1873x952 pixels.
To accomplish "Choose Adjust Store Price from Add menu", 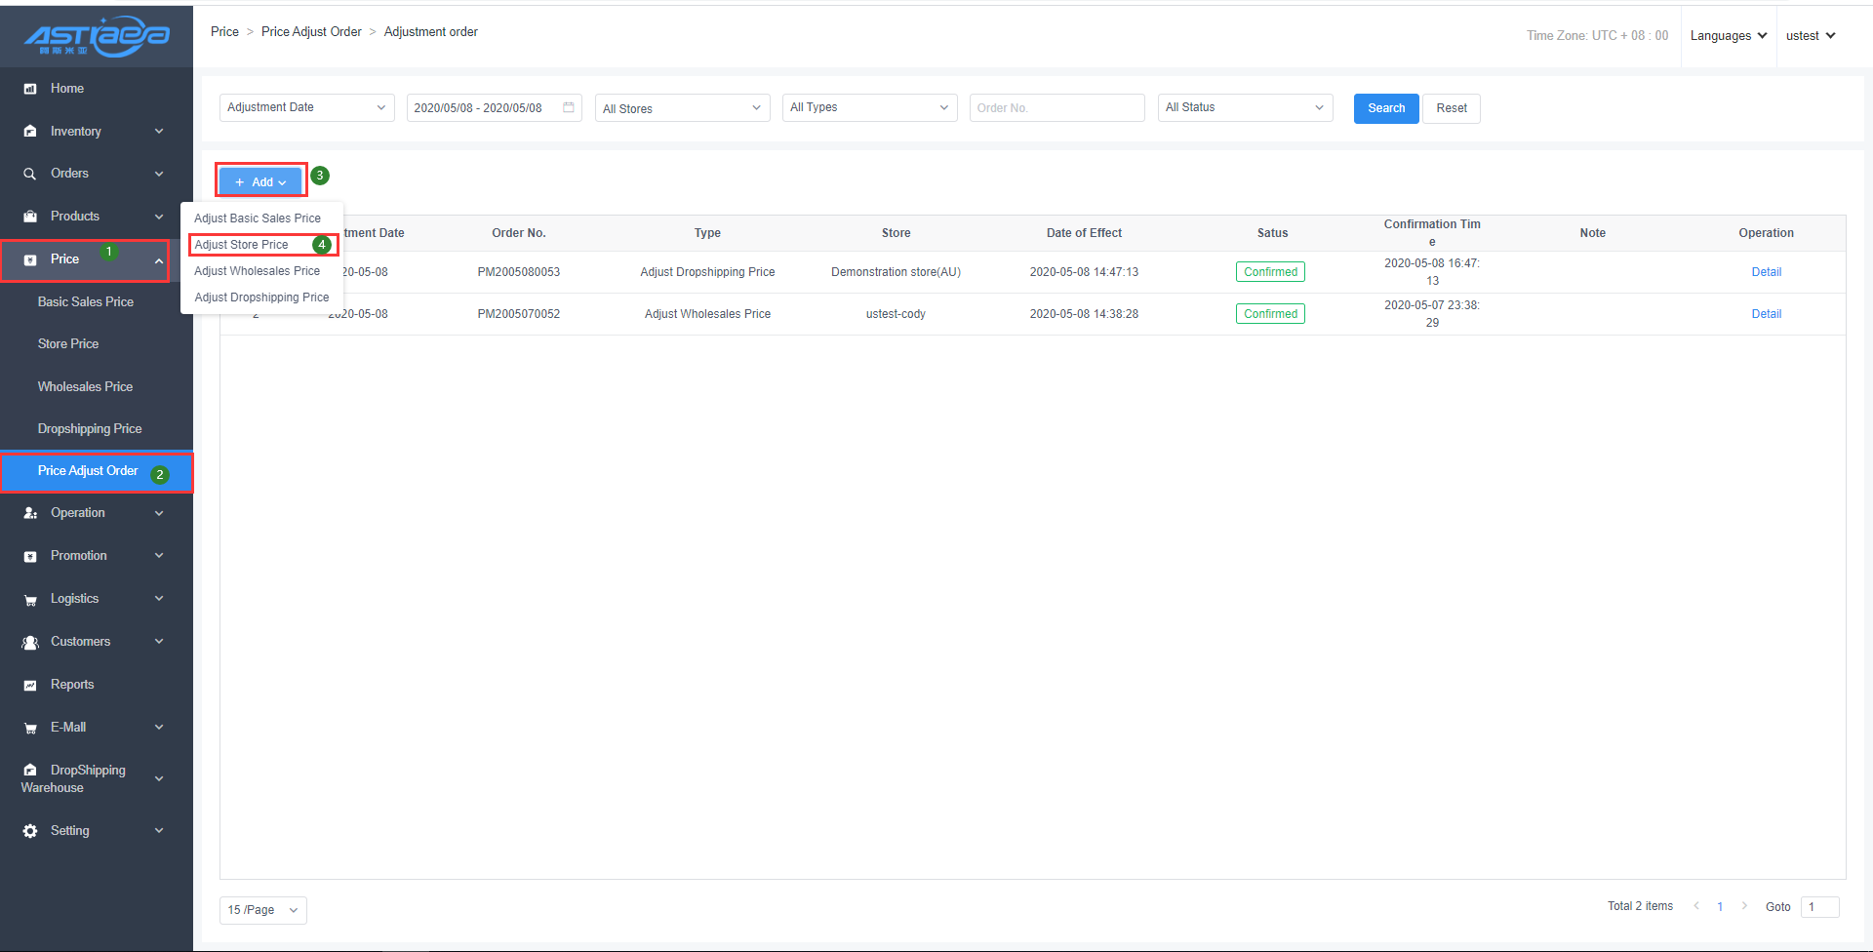I will [242, 245].
